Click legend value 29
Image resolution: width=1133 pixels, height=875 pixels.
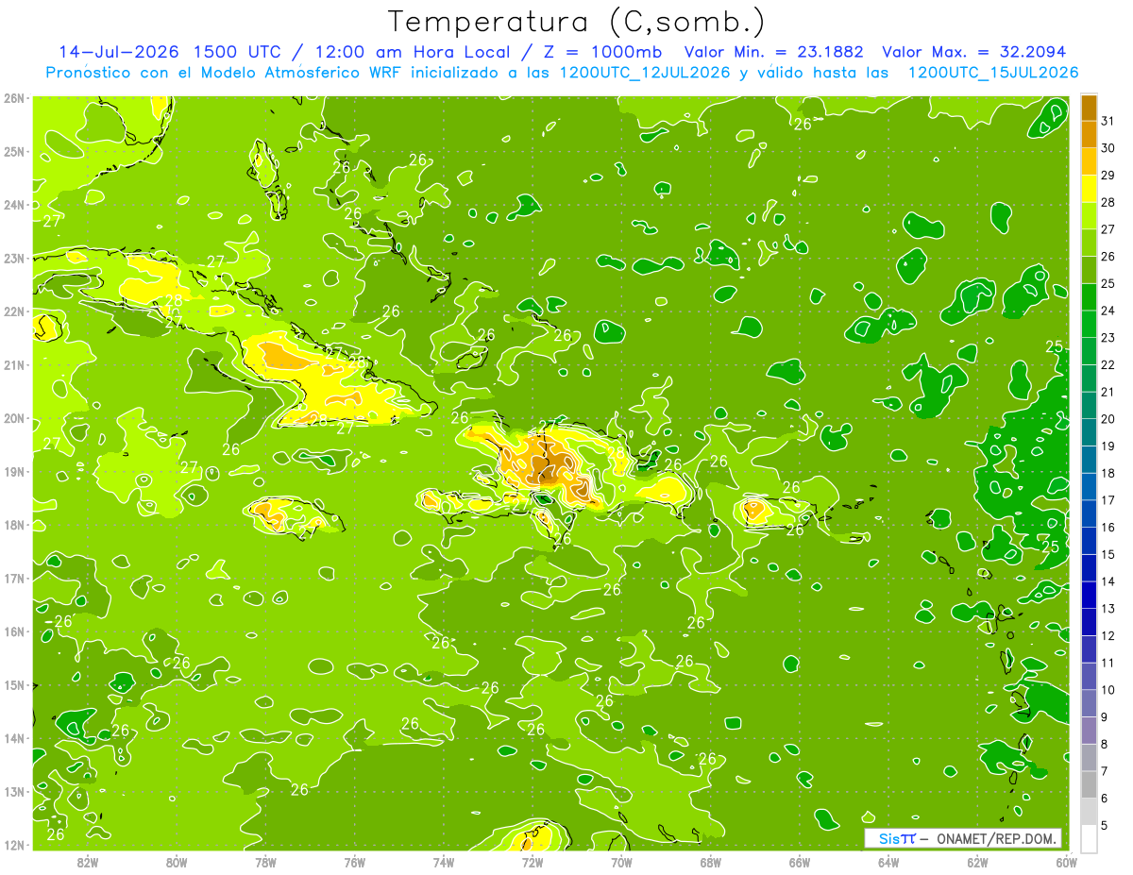click(1108, 176)
